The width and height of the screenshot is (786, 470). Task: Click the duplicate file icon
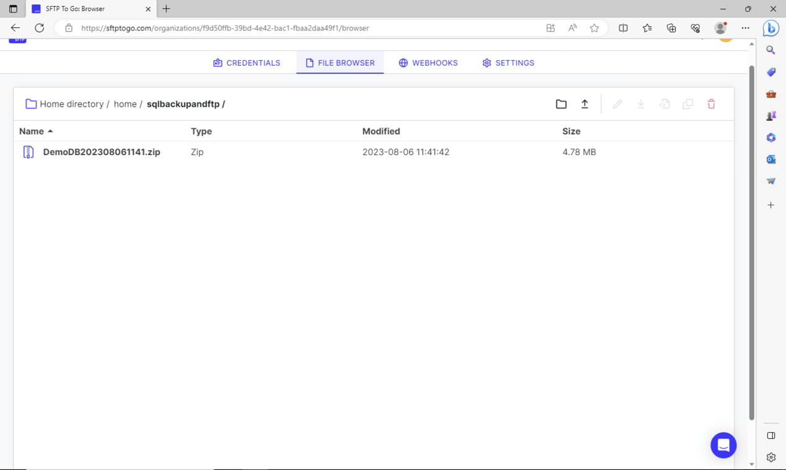(x=687, y=104)
